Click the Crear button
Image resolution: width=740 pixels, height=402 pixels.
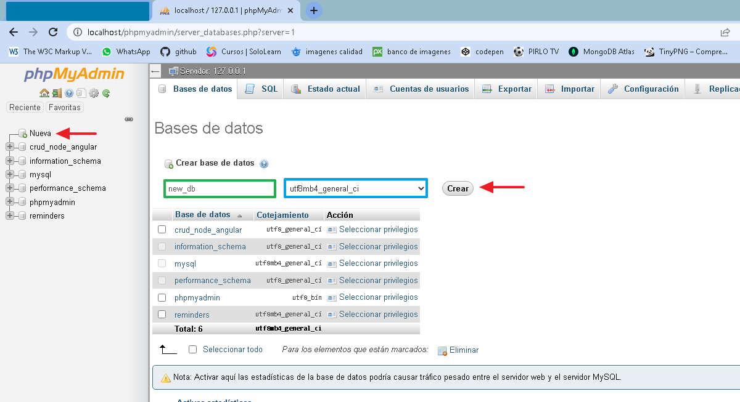(458, 188)
